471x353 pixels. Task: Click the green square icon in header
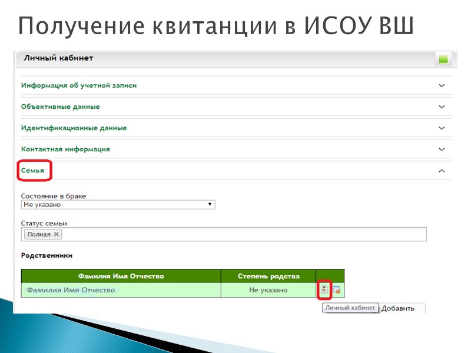443,59
